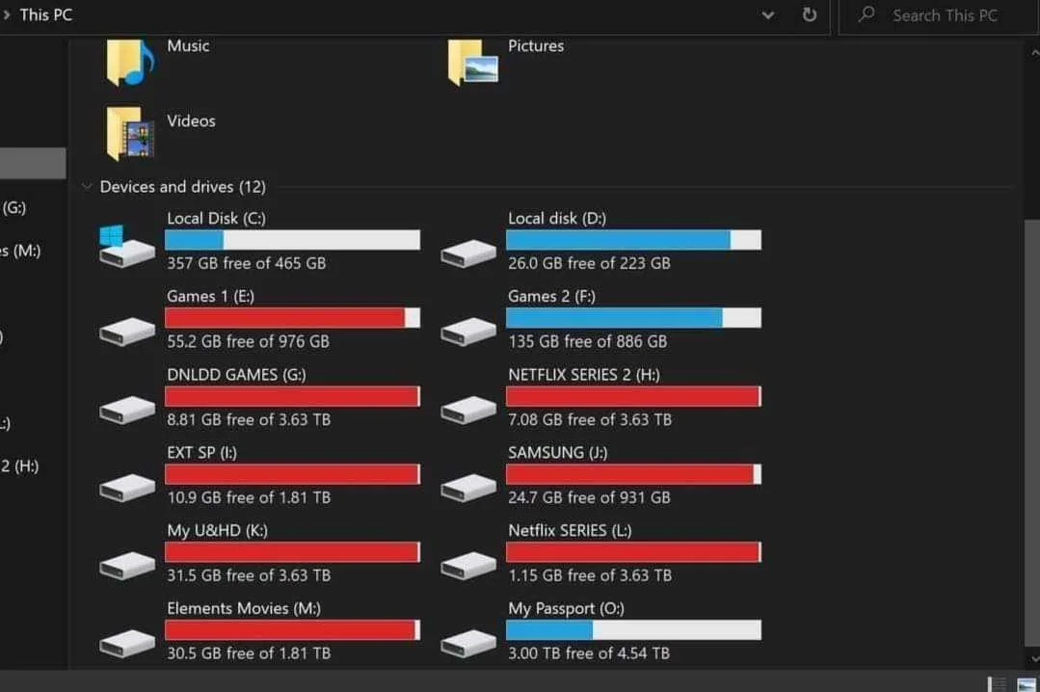Collapse the Devices and drives group
This screenshot has width=1040, height=692.
[x=86, y=186]
